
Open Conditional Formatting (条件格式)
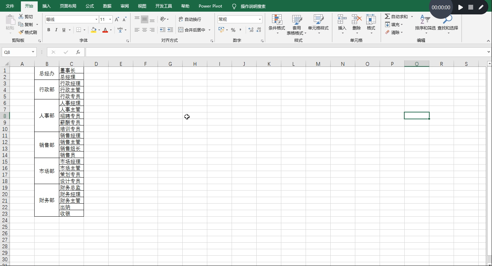tap(277, 24)
